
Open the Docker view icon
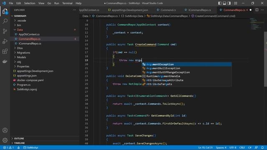coord(5,61)
